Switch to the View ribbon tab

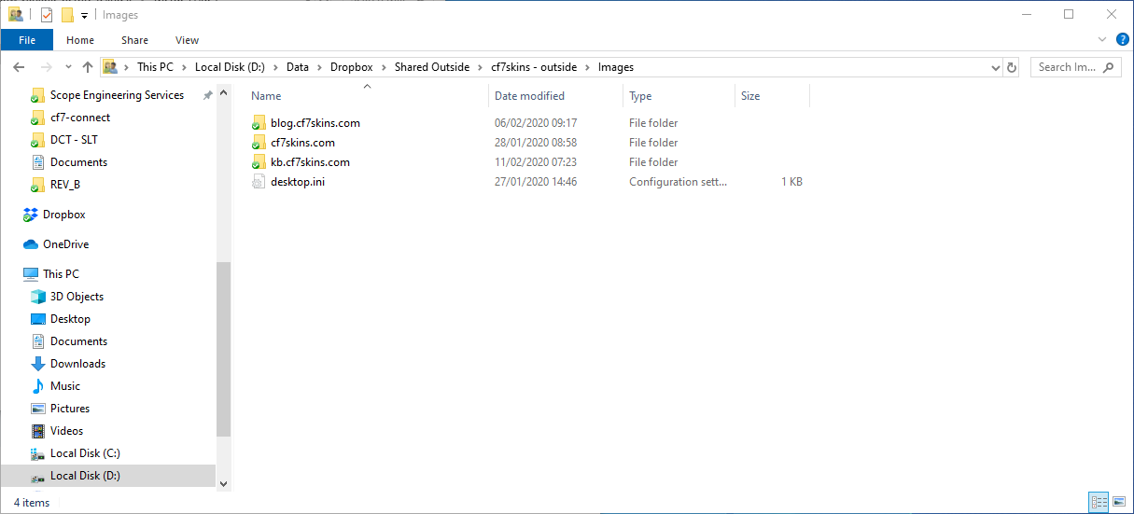[x=187, y=40]
